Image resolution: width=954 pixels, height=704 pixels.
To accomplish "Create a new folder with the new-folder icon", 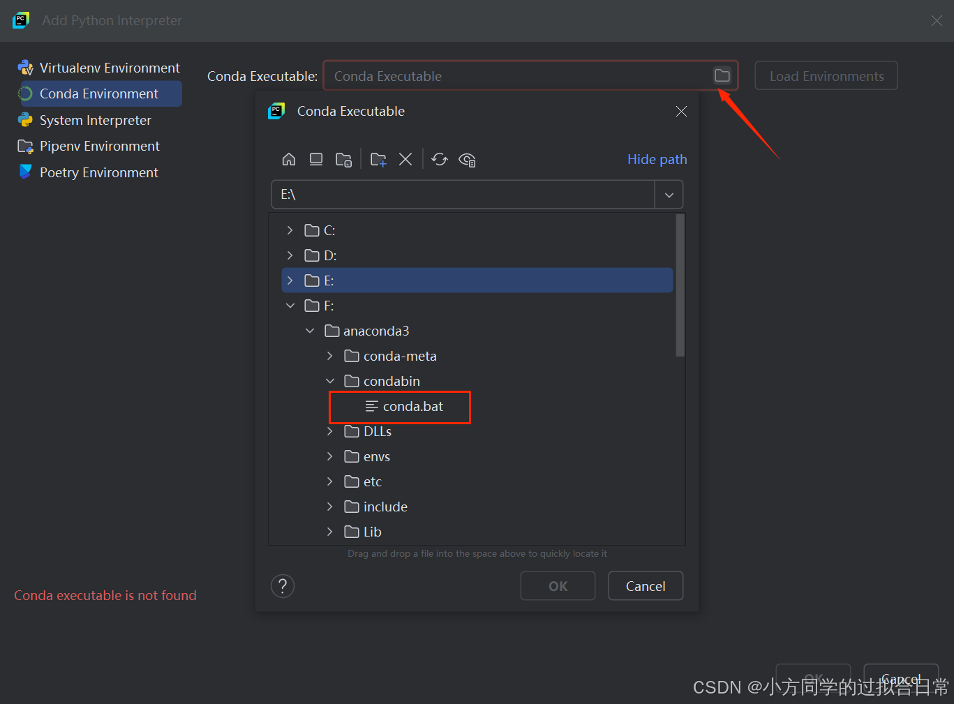I will 378,159.
